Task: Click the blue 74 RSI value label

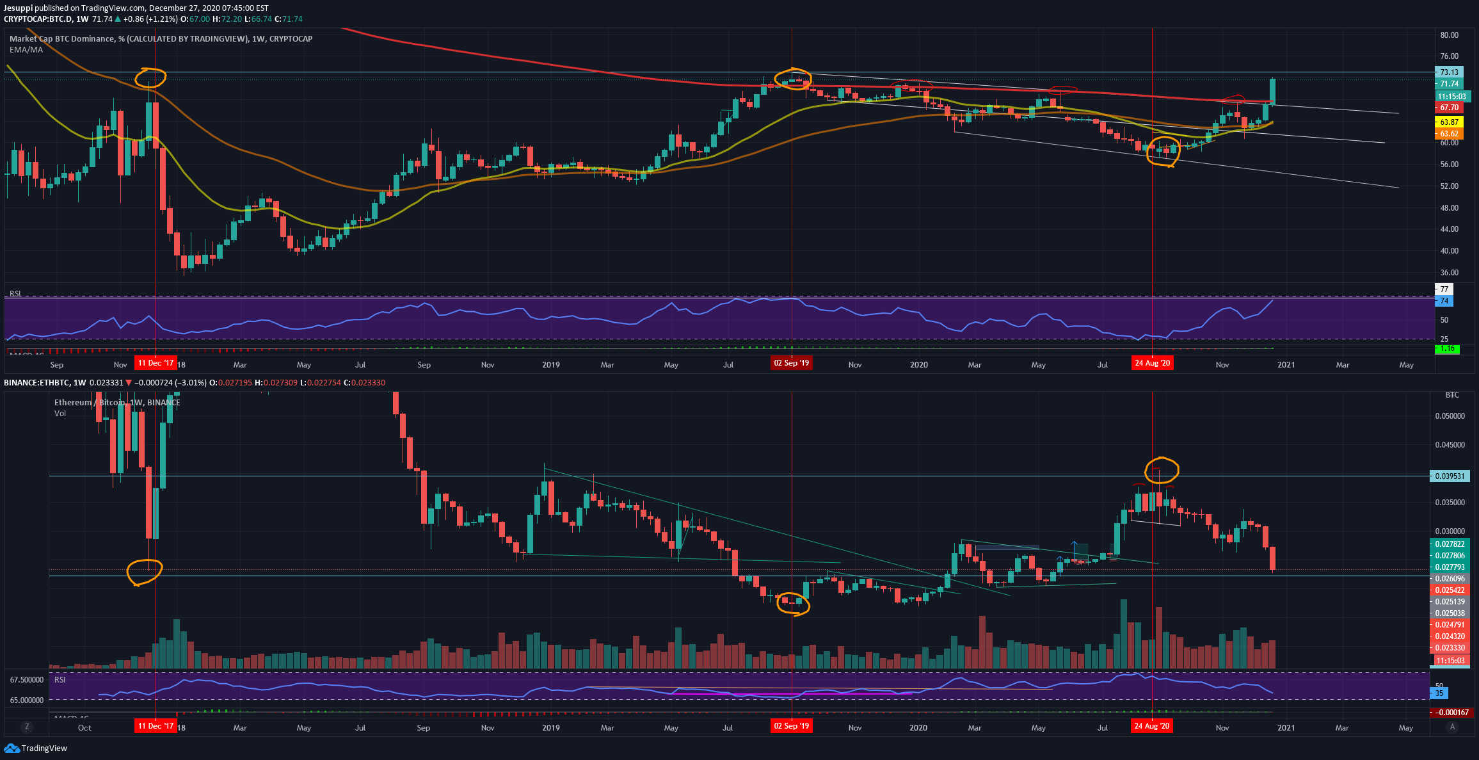Action: (x=1444, y=301)
